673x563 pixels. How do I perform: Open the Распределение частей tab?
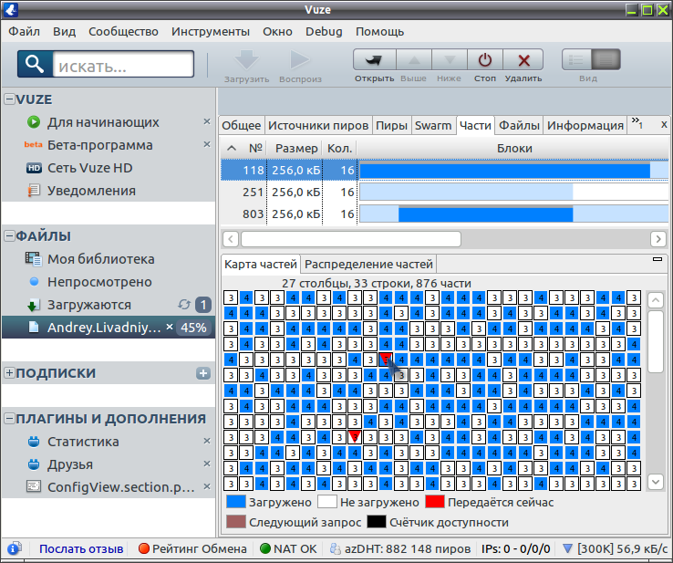368,264
